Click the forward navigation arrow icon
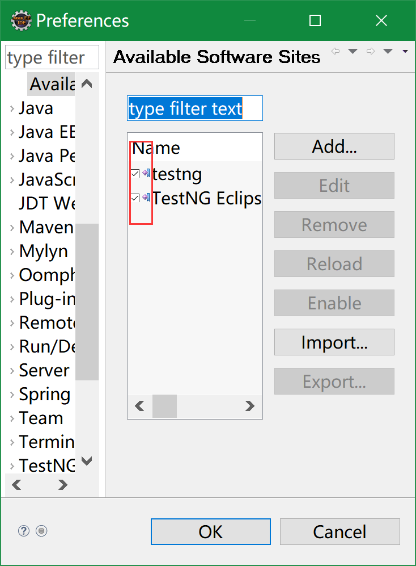416x566 pixels. [x=371, y=51]
